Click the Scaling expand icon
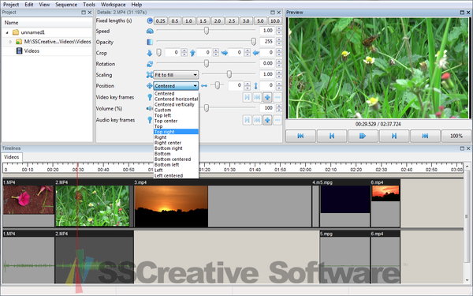The width and height of the screenshot is (473, 296). (150, 75)
